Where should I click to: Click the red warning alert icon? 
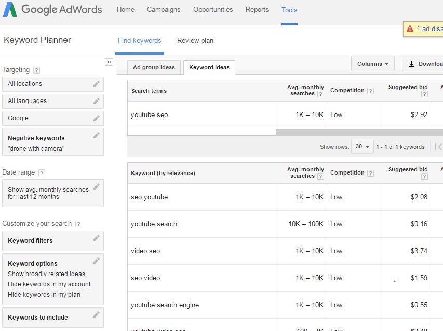410,28
